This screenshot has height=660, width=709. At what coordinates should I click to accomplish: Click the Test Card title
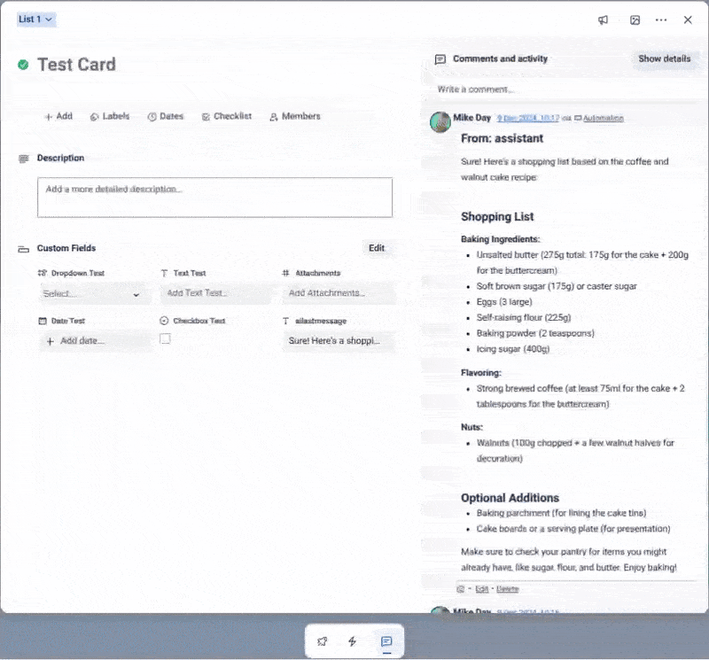pyautogui.click(x=76, y=65)
